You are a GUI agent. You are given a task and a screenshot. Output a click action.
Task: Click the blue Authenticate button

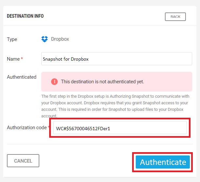(163, 162)
